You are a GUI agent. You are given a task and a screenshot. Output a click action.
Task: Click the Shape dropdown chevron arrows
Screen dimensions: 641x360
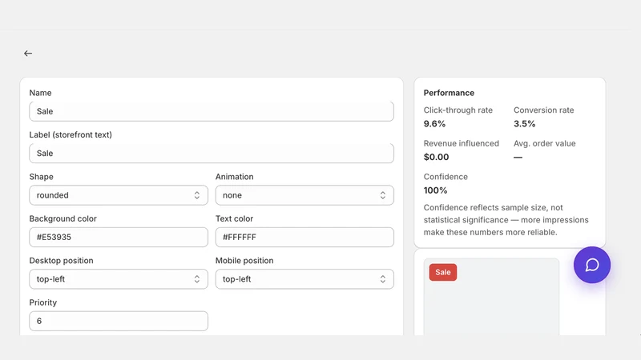(196, 195)
